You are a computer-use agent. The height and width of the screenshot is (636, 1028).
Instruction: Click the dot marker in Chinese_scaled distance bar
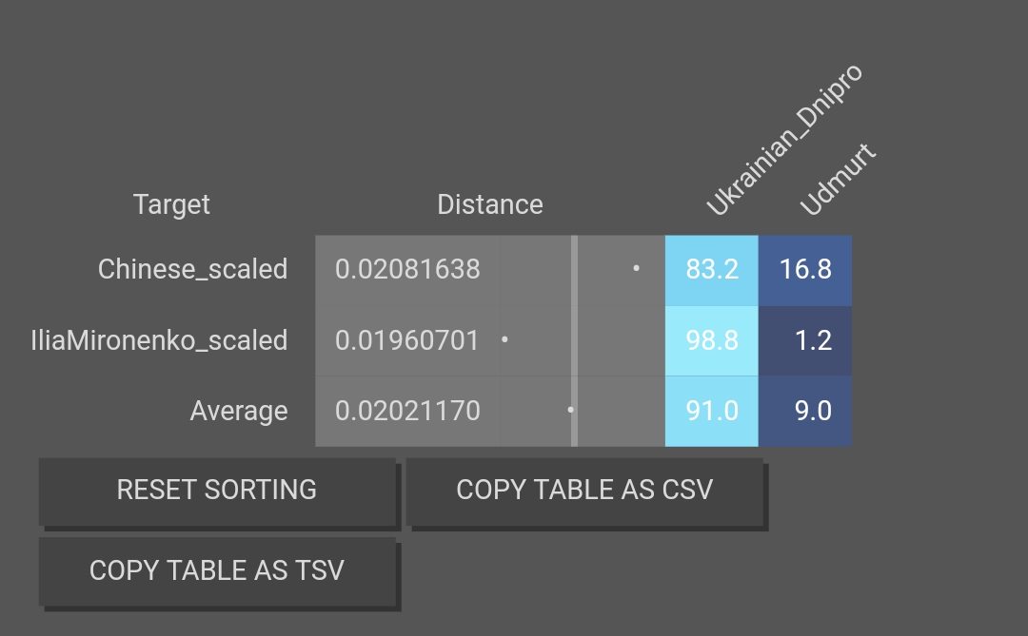pyautogui.click(x=636, y=269)
